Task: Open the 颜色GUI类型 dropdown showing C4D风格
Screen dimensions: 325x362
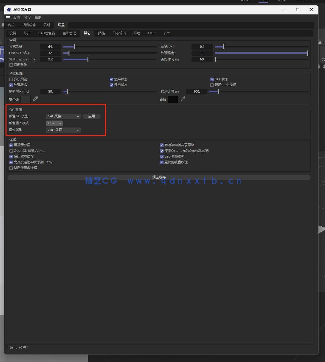Action: (x=63, y=116)
